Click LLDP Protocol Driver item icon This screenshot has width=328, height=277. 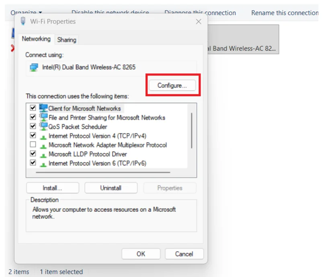click(43, 155)
